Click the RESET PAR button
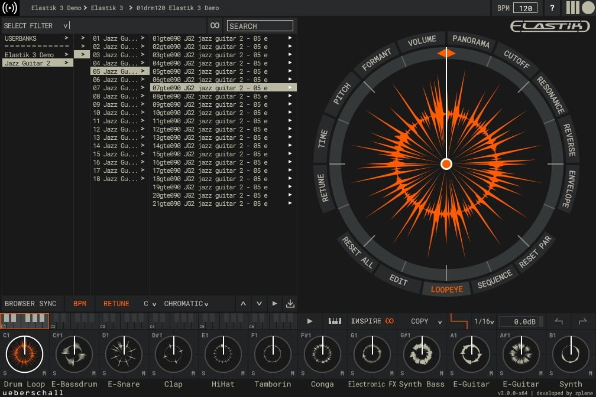The image size is (596, 397). tap(535, 252)
